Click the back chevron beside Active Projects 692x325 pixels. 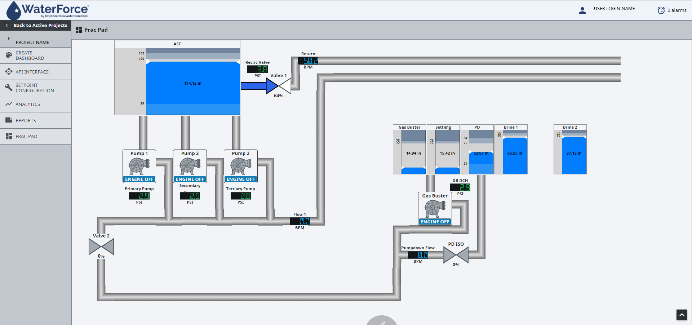tap(6, 25)
